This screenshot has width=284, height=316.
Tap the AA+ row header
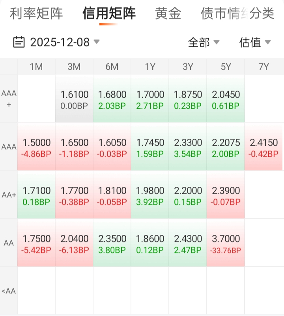[x=9, y=195]
